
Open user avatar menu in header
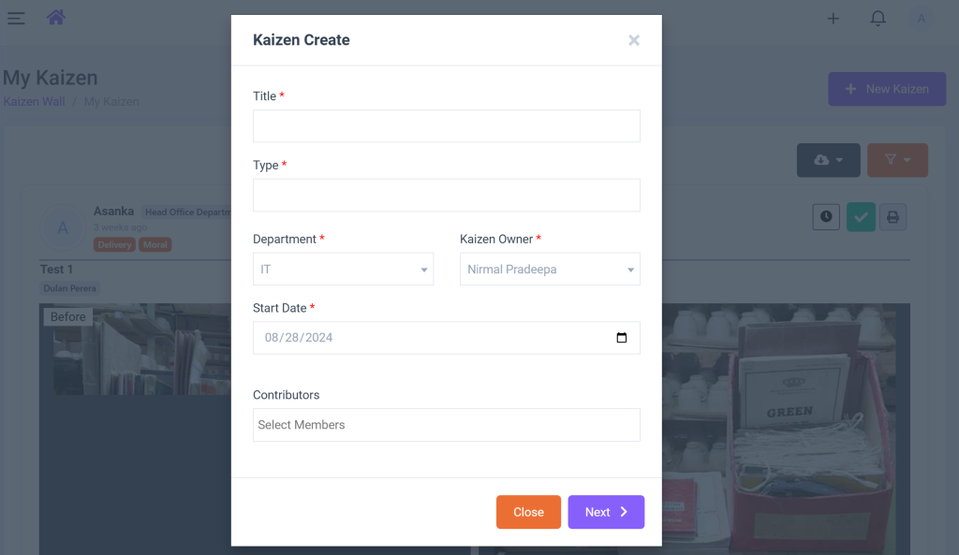click(922, 19)
